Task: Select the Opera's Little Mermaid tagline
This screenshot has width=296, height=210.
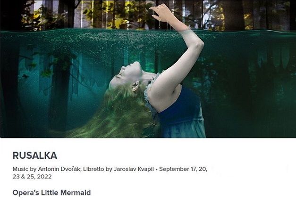Action: point(51,193)
